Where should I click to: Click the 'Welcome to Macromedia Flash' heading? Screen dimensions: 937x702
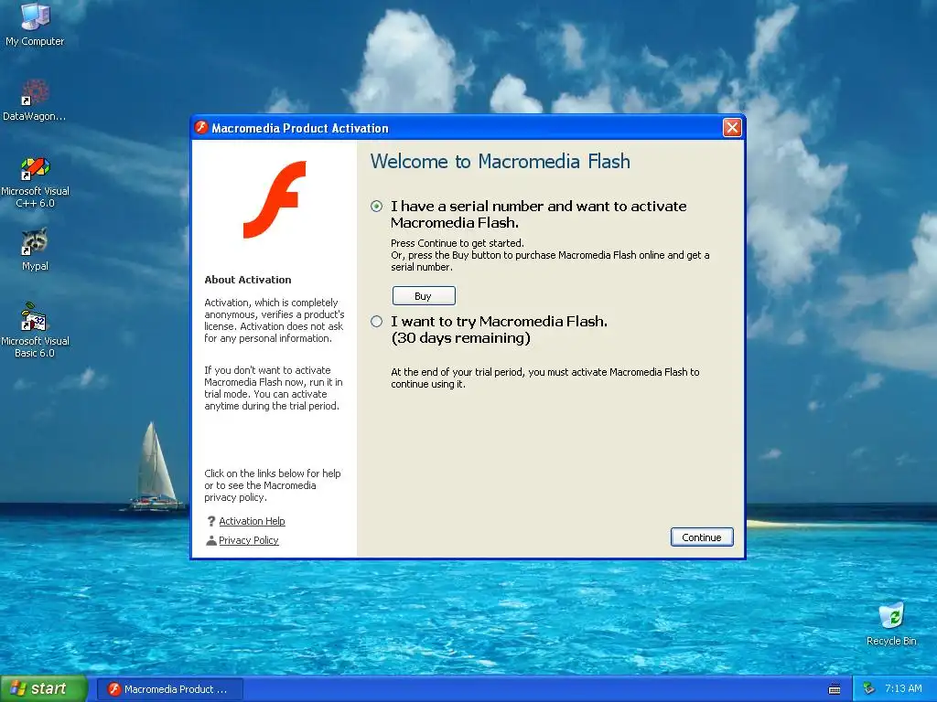pyautogui.click(x=501, y=161)
